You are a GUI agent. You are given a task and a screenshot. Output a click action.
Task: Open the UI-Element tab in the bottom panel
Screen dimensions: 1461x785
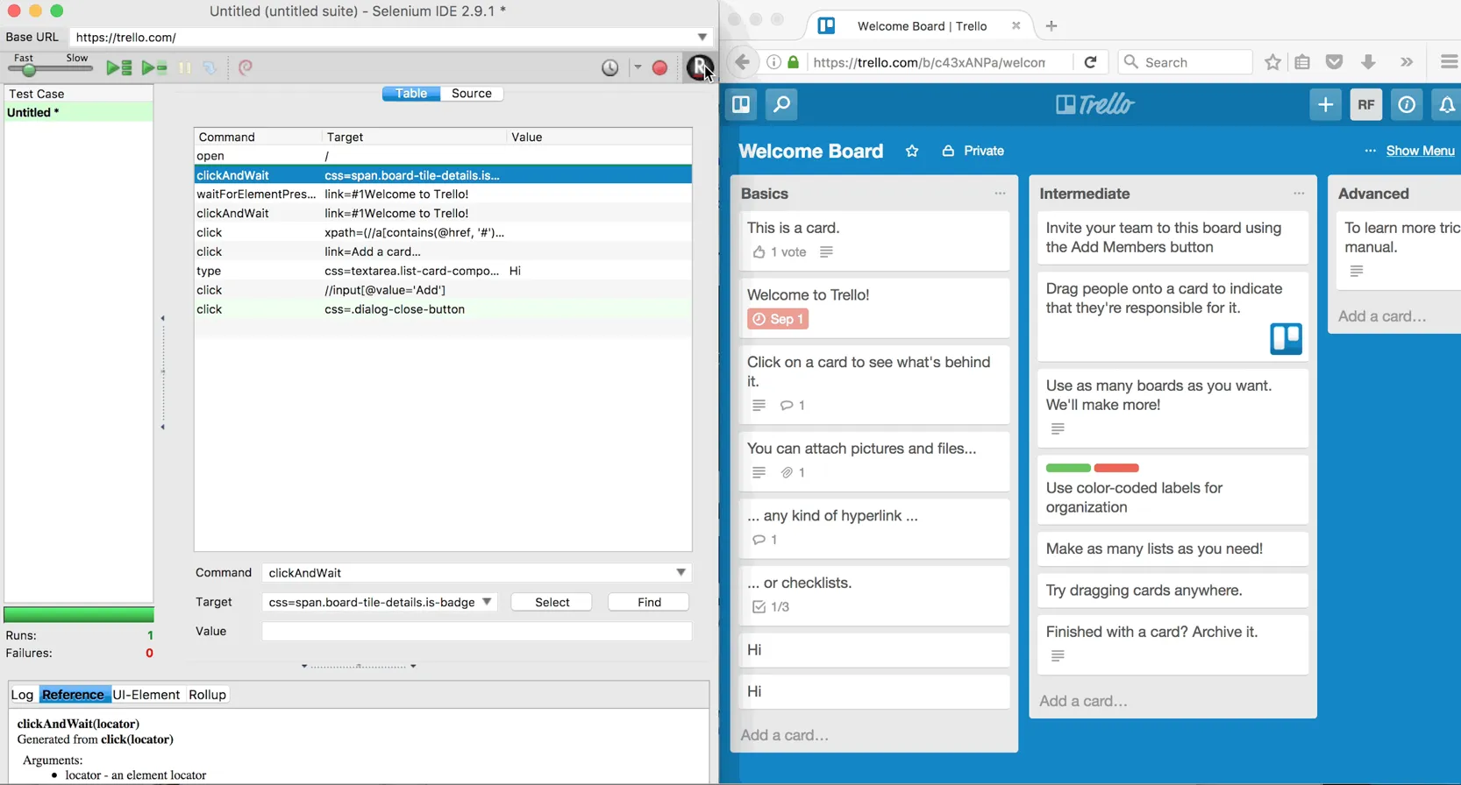tap(146, 695)
